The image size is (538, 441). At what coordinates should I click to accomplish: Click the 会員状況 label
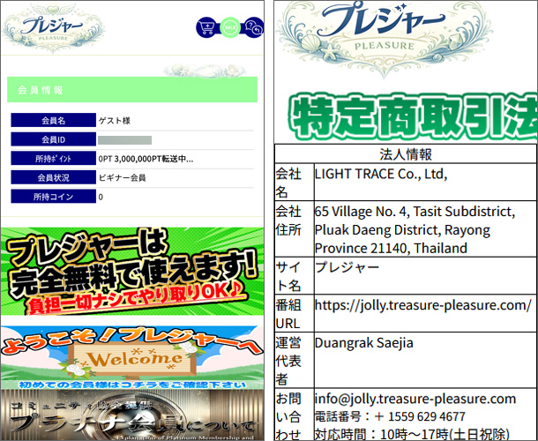53,177
